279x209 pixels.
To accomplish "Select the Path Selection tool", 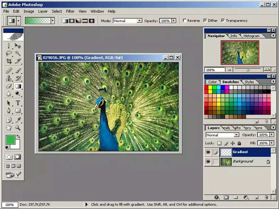I will [x=8, y=103].
